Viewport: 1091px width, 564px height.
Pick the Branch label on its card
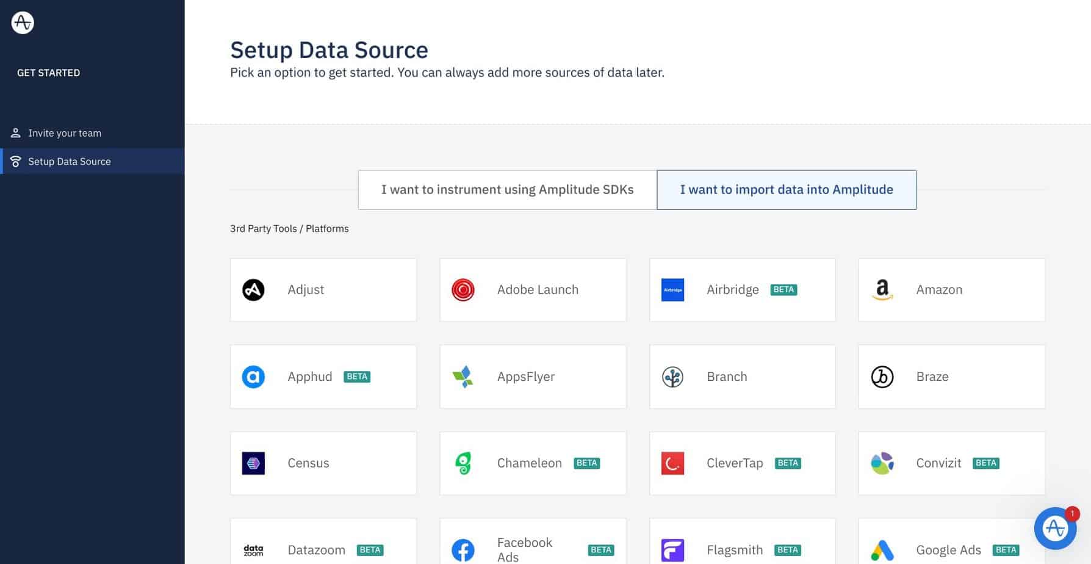tap(727, 377)
